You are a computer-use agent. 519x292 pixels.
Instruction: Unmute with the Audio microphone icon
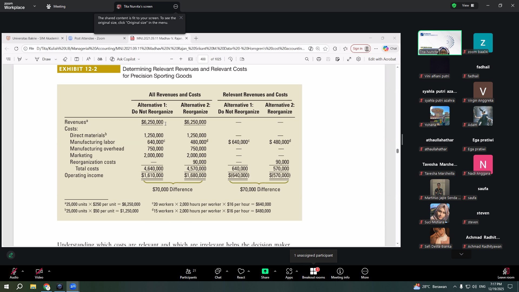click(x=14, y=273)
